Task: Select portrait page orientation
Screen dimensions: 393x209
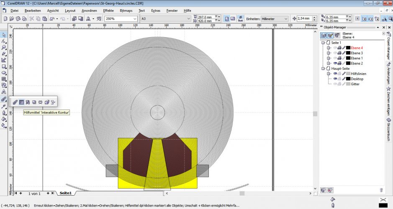Action: (x=227, y=19)
